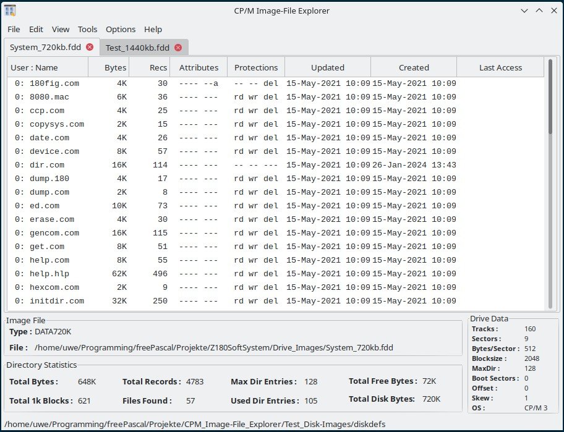Click the application icon in the title bar
Viewport: 564px width, 432px height.
pyautogui.click(x=10, y=11)
